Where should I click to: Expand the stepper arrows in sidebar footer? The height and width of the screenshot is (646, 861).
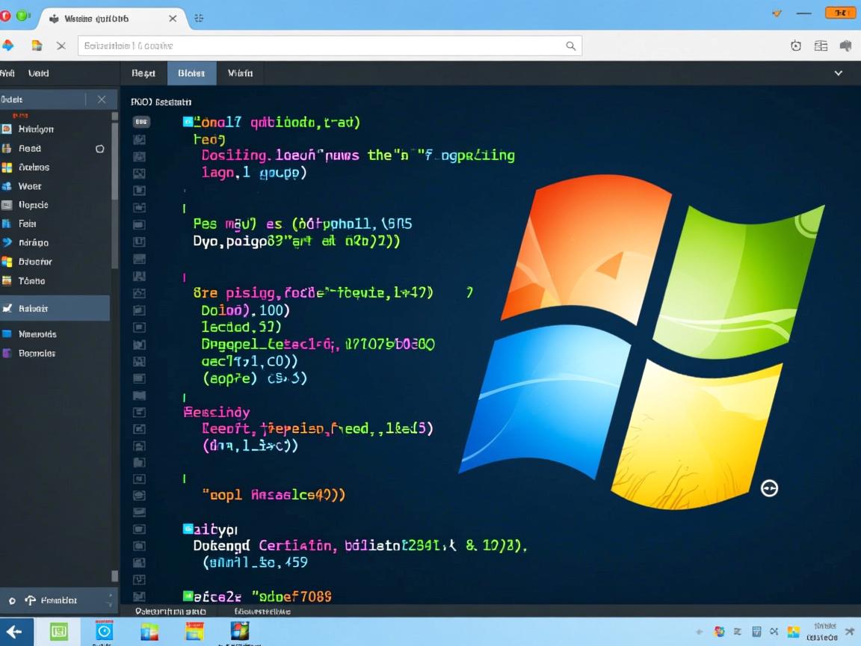click(x=110, y=600)
